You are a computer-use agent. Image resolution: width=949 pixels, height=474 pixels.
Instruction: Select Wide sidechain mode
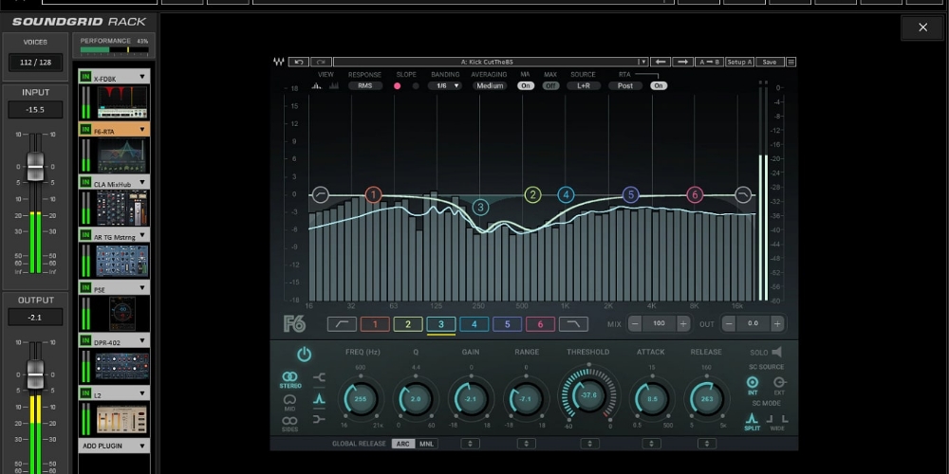click(x=777, y=422)
